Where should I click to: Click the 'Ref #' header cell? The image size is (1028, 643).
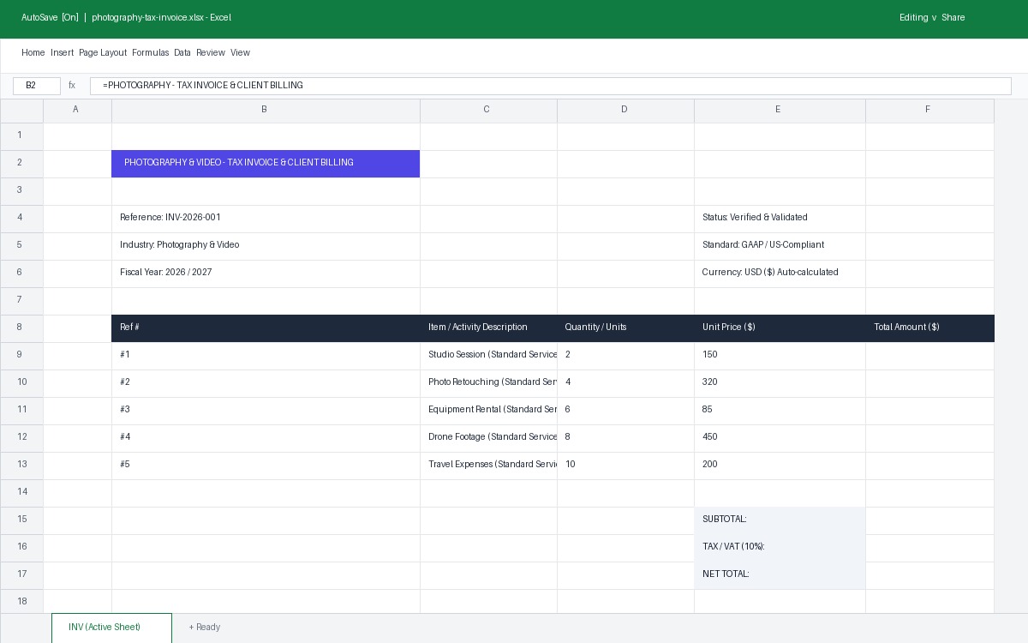tap(266, 328)
